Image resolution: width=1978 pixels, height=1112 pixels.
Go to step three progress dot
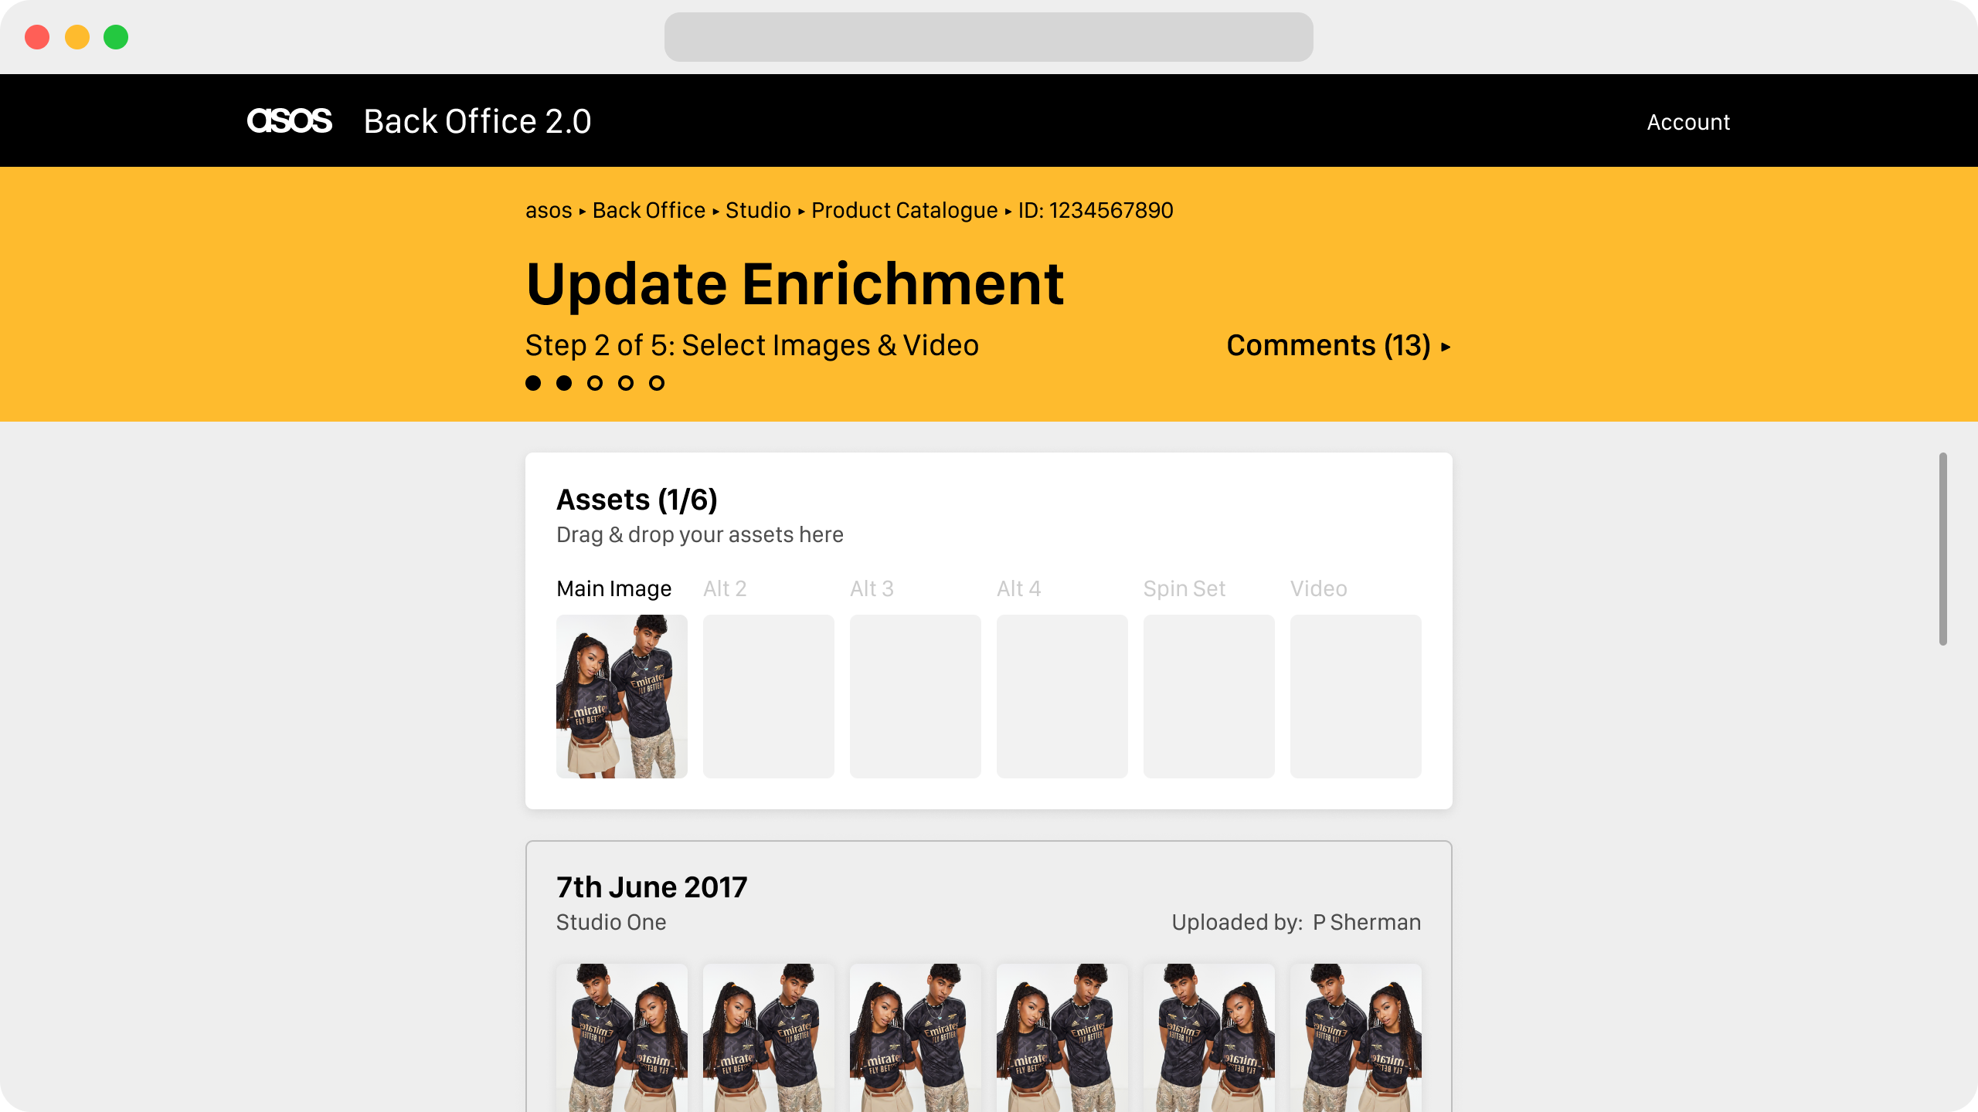click(x=595, y=383)
